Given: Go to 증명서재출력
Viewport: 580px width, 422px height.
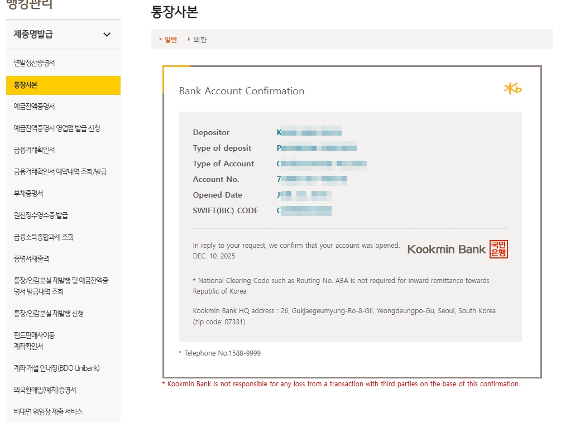Looking at the screenshot, I should click(31, 259).
